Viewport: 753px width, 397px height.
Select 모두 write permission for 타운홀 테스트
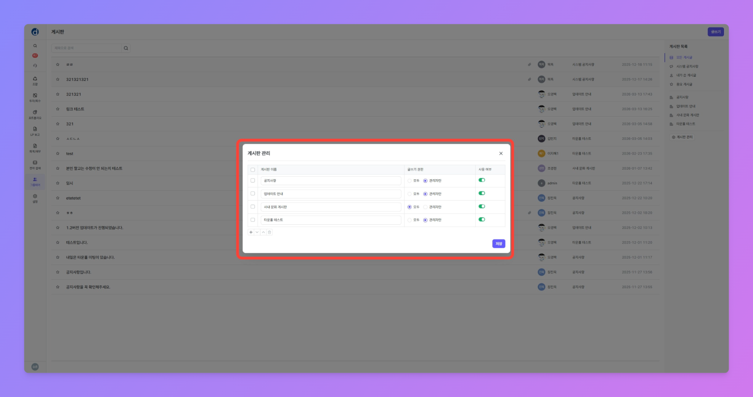tap(409, 220)
